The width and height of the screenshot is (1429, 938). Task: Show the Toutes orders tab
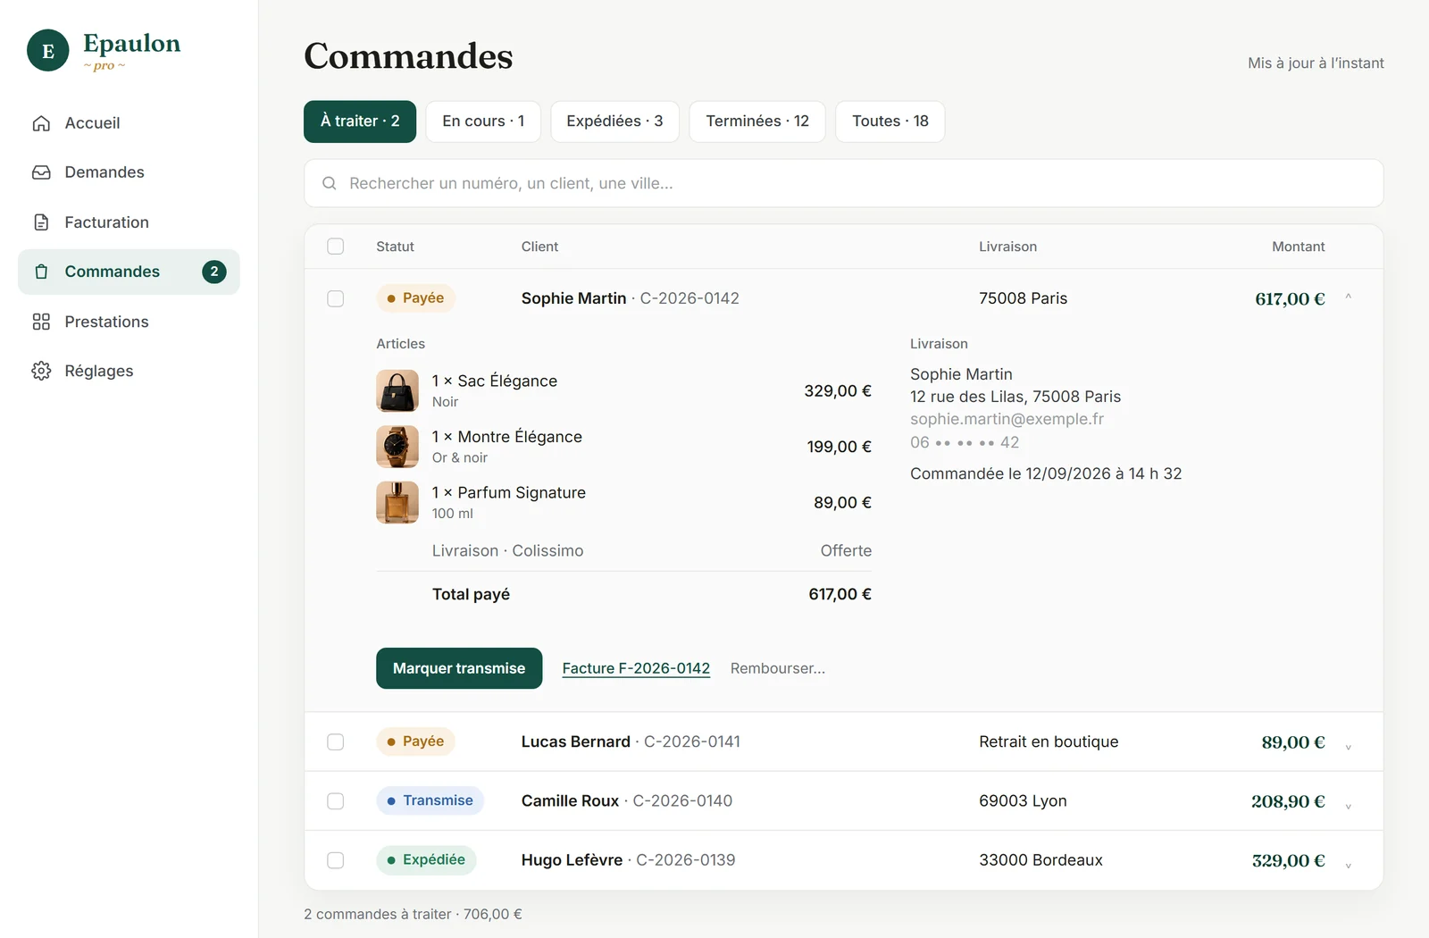click(890, 121)
